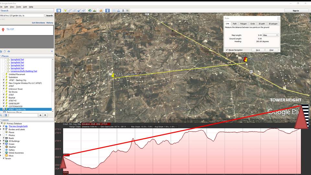This screenshot has width=311, height=175.
Task: Click the compass navigation control on map
Action: click(302, 20)
